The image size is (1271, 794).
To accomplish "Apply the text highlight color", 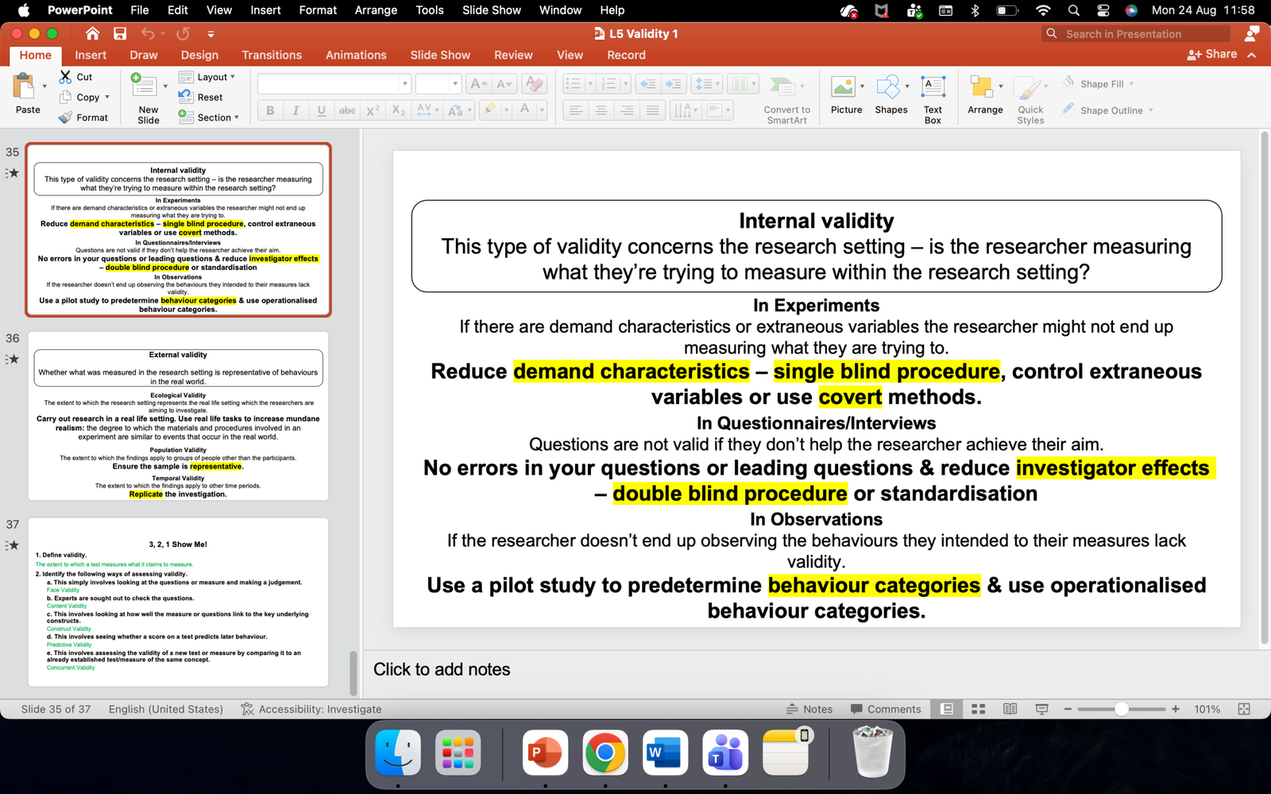I will [489, 110].
